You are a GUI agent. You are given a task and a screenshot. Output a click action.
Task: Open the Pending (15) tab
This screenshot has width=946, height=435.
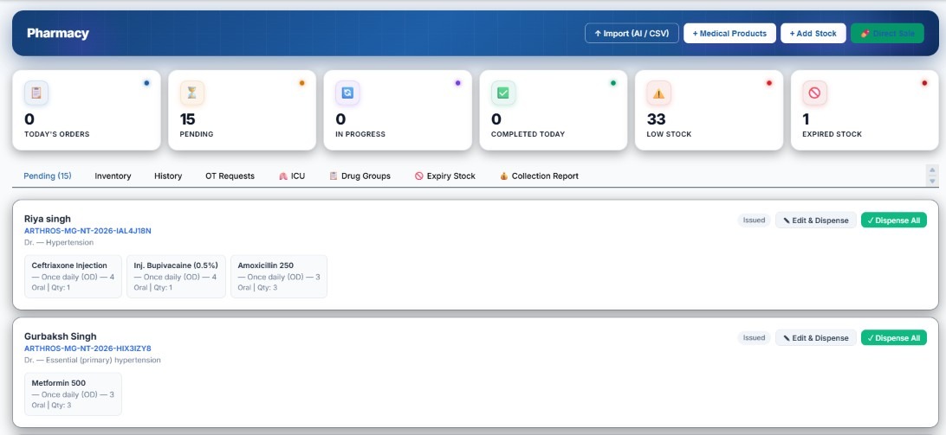point(48,176)
